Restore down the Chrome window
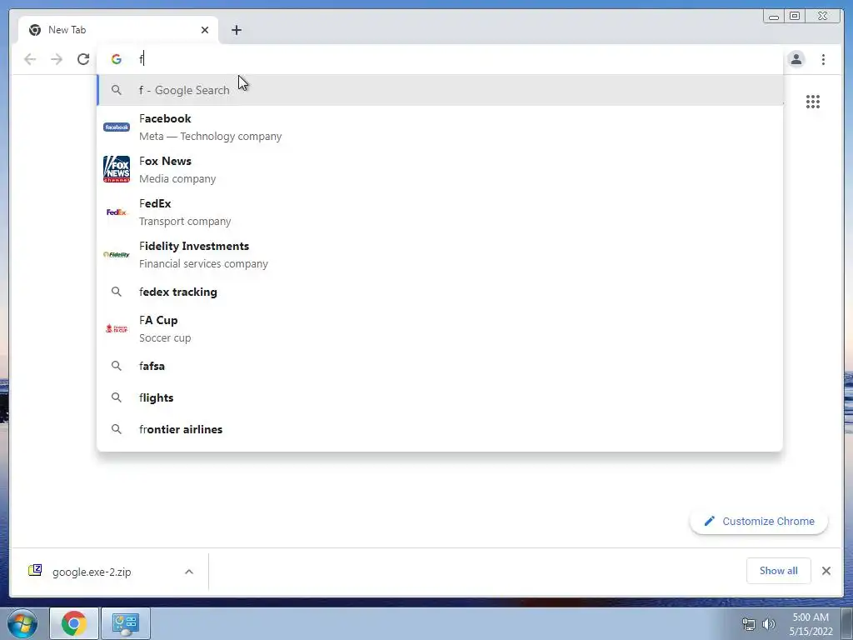 coord(795,17)
